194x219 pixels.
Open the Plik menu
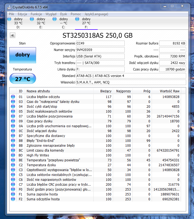(11, 14)
